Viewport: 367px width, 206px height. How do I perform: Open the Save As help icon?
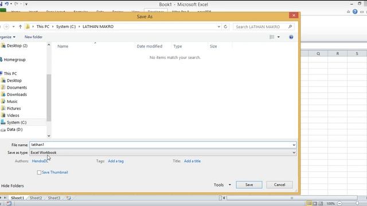[x=291, y=37]
